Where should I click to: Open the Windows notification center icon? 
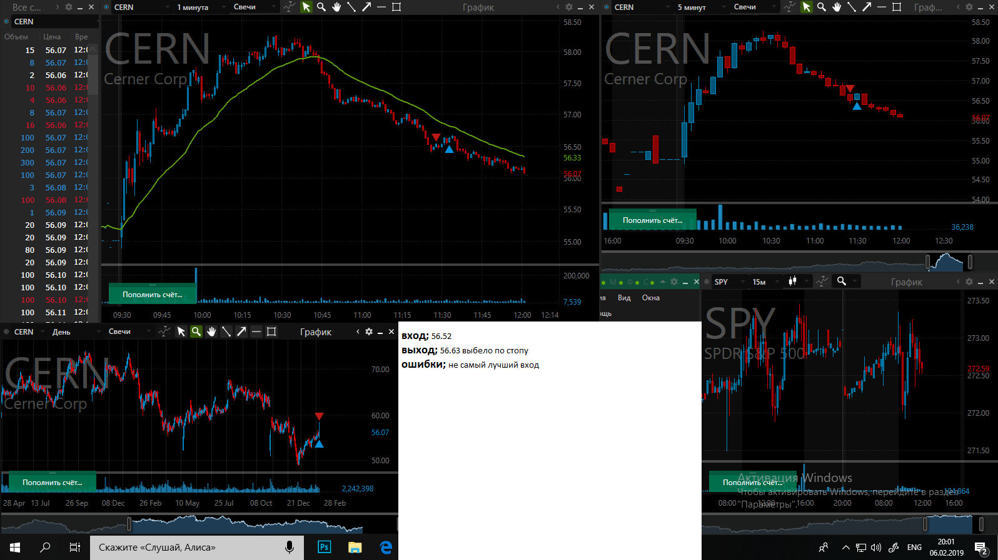click(x=981, y=548)
